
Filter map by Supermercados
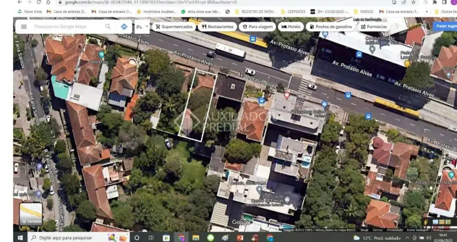(x=174, y=26)
